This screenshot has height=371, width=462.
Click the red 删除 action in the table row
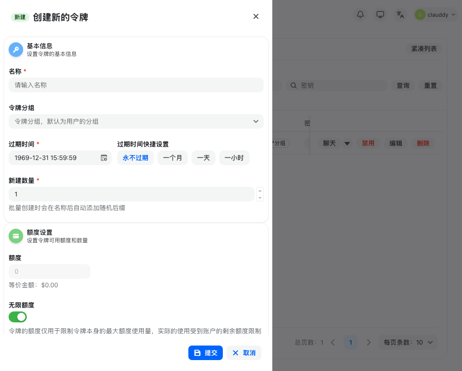[x=423, y=143]
